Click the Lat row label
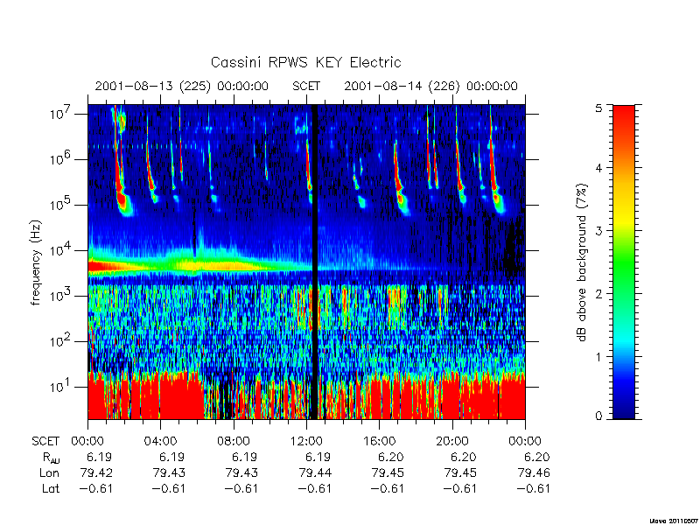The width and height of the screenshot is (700, 525). [51, 488]
